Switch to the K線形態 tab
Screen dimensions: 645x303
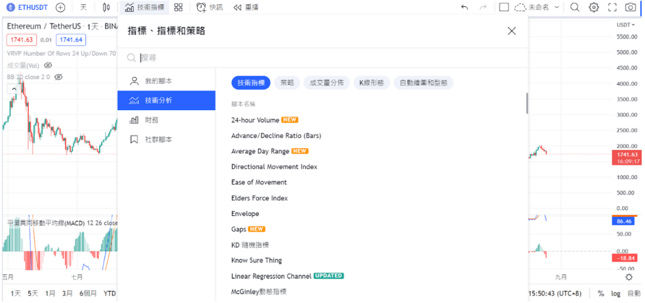tap(372, 83)
